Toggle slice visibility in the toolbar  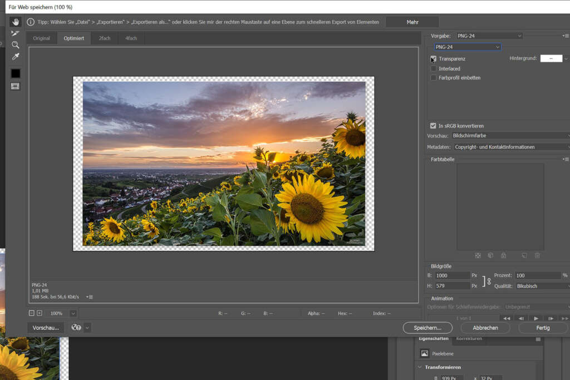coord(16,86)
